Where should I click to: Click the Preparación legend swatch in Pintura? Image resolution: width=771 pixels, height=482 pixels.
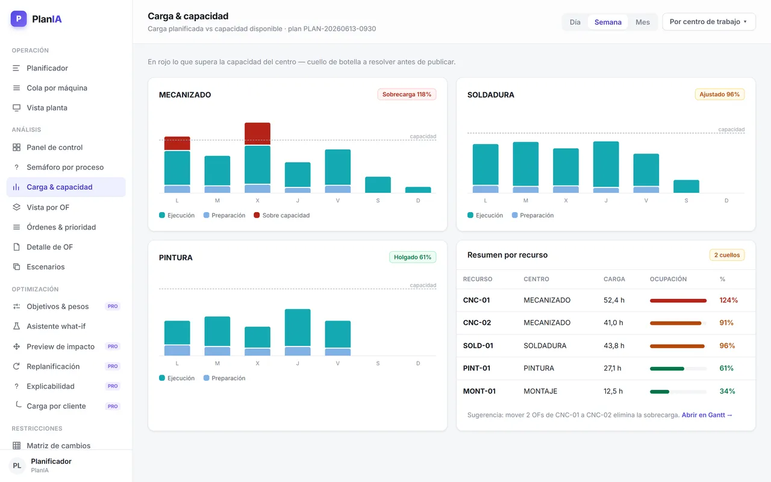pos(207,378)
